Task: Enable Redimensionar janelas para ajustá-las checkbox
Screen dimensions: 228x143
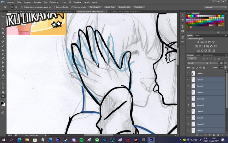Action: [x=22, y=7]
